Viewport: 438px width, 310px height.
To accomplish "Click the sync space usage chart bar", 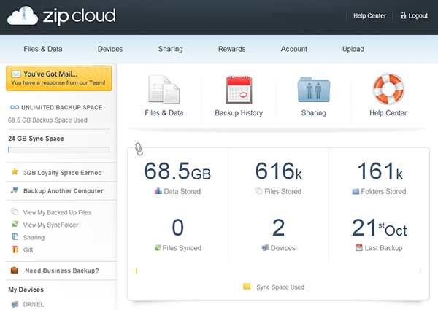I will point(279,271).
